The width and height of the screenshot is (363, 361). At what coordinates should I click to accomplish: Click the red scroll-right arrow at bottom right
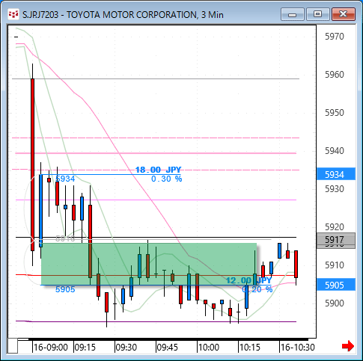(x=348, y=346)
